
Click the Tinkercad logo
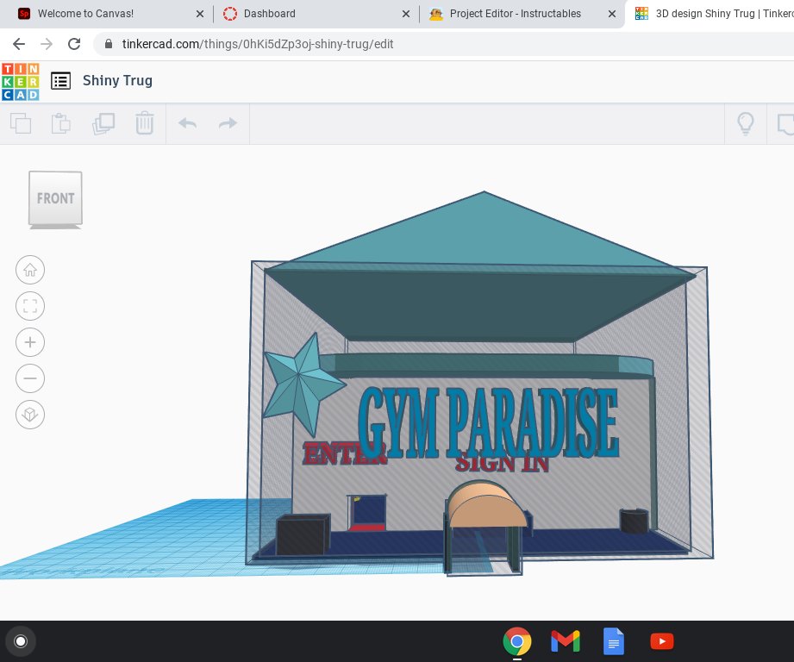tap(19, 80)
